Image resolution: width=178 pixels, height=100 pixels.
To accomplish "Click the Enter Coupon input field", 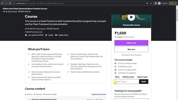I will tap(127, 81).
